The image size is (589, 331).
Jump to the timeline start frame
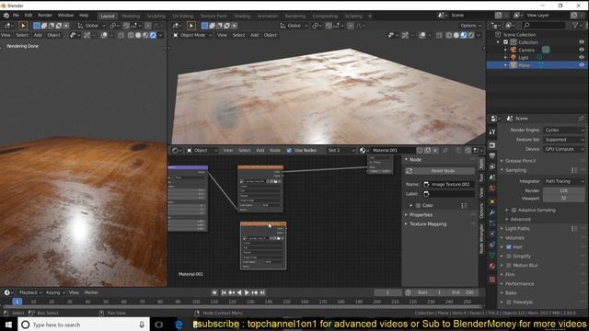click(224, 292)
